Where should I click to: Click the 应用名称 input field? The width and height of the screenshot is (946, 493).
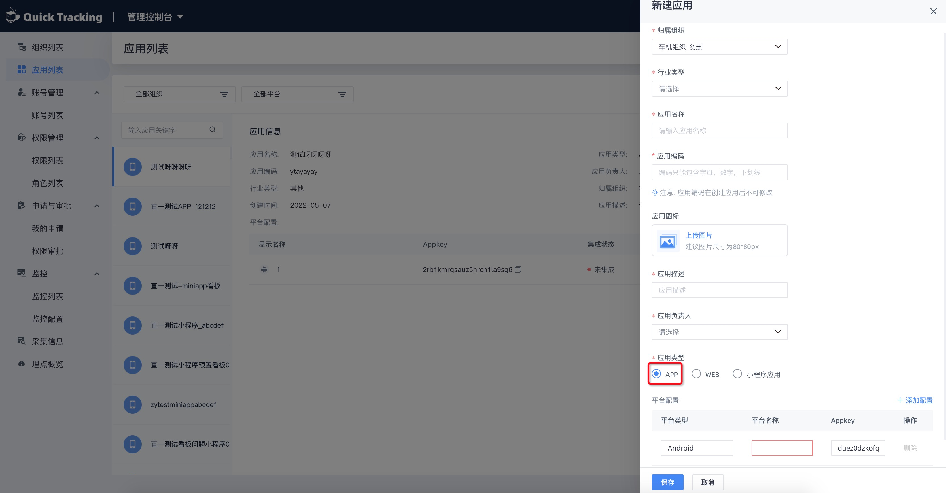719,130
